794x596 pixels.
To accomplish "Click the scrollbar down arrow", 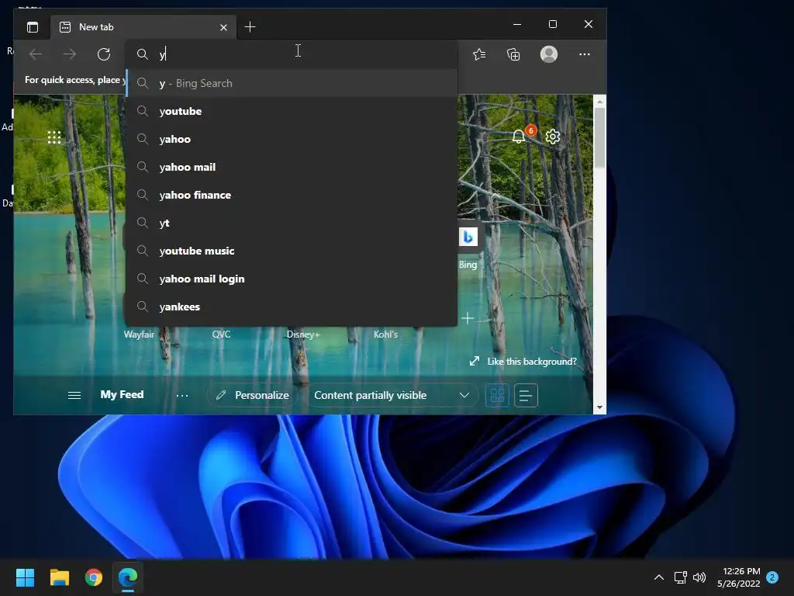I will click(599, 407).
